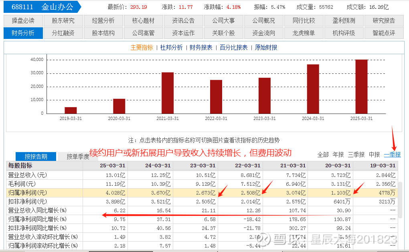Click the 688111 金山办公 stock title

pos(42,7)
